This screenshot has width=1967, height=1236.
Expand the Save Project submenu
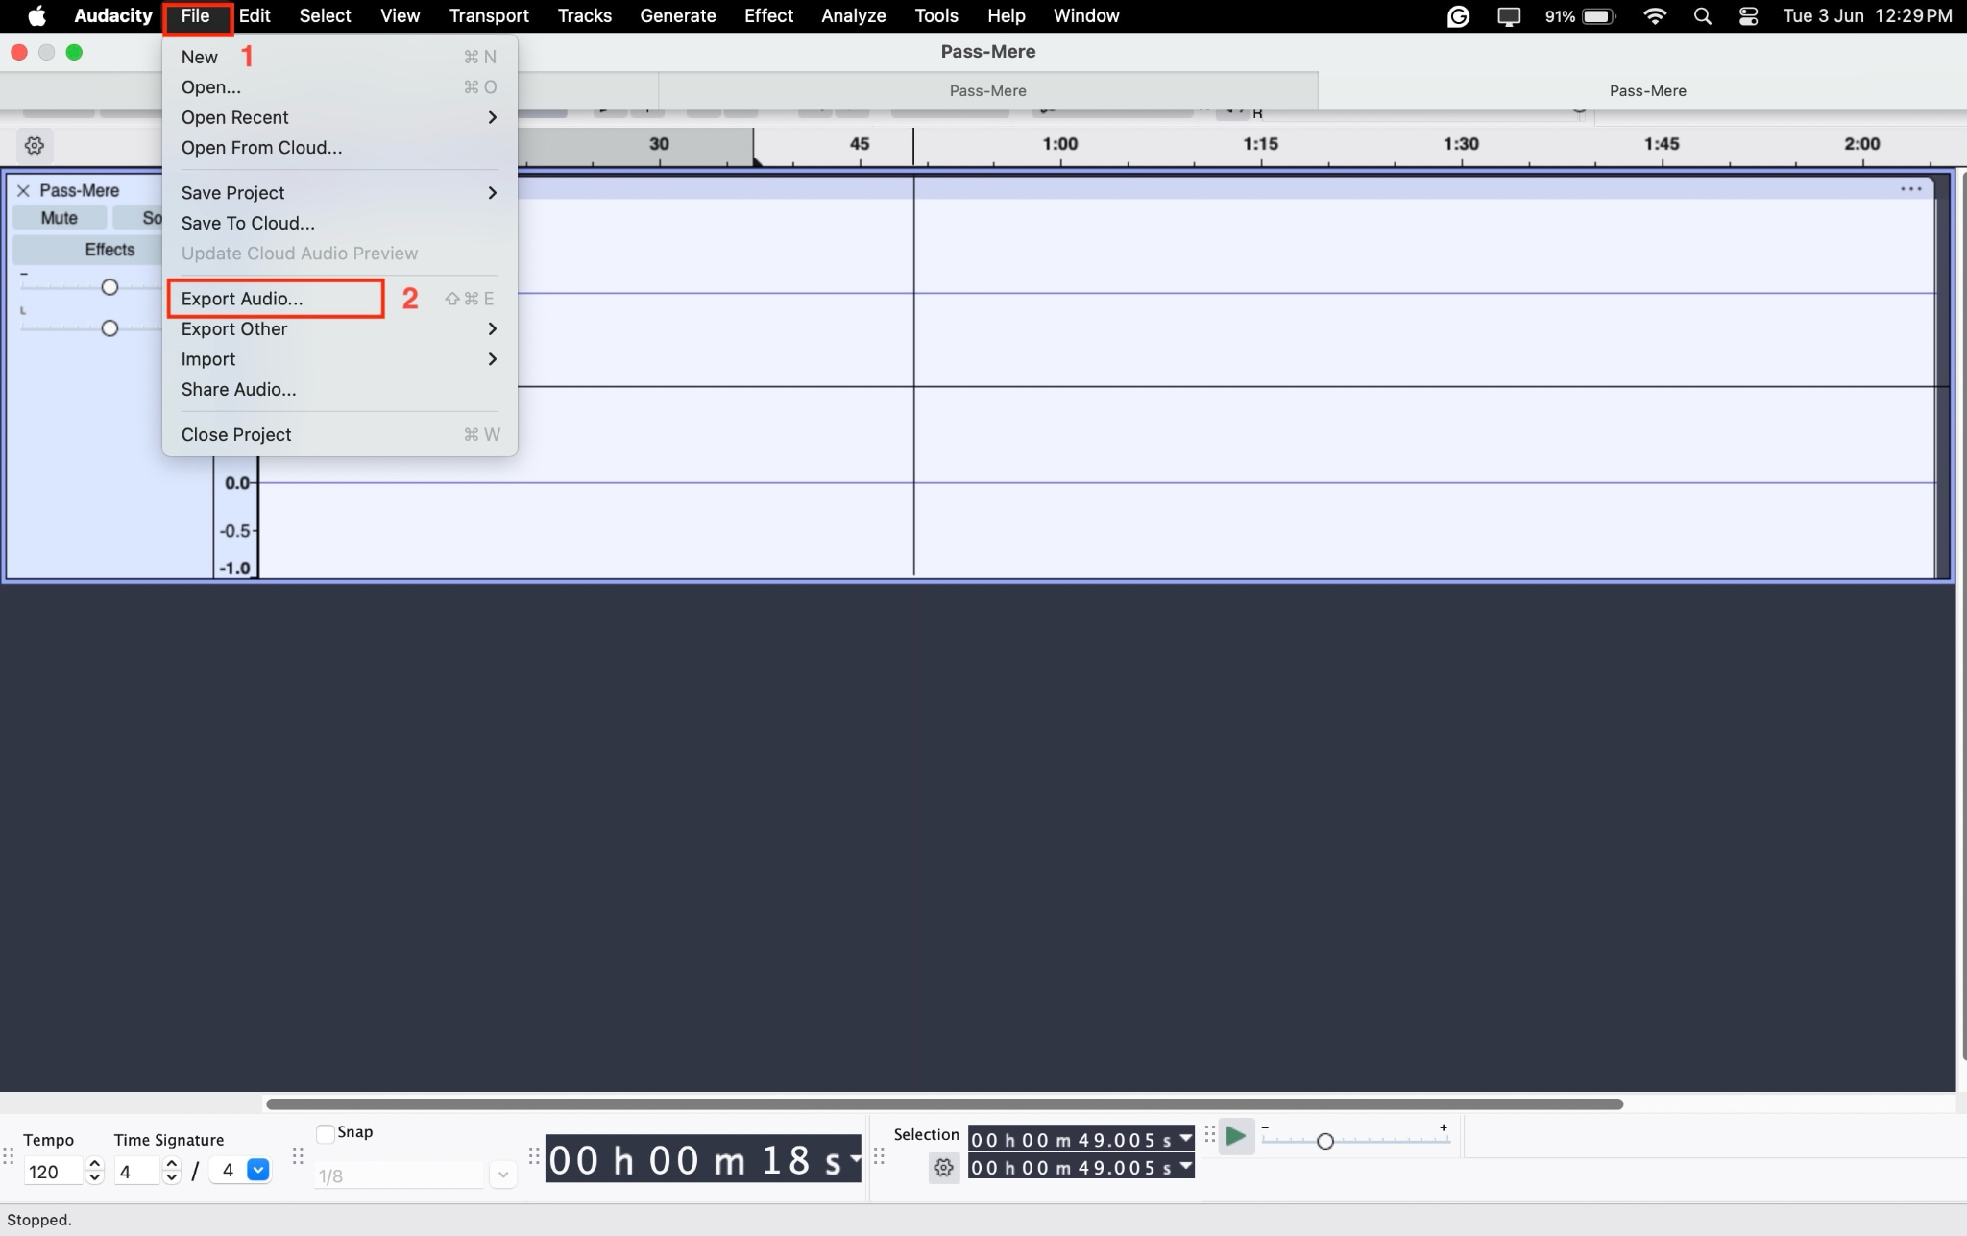(x=339, y=193)
